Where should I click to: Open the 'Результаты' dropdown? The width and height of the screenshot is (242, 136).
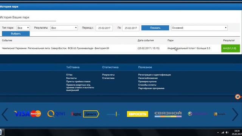[x=64, y=28]
